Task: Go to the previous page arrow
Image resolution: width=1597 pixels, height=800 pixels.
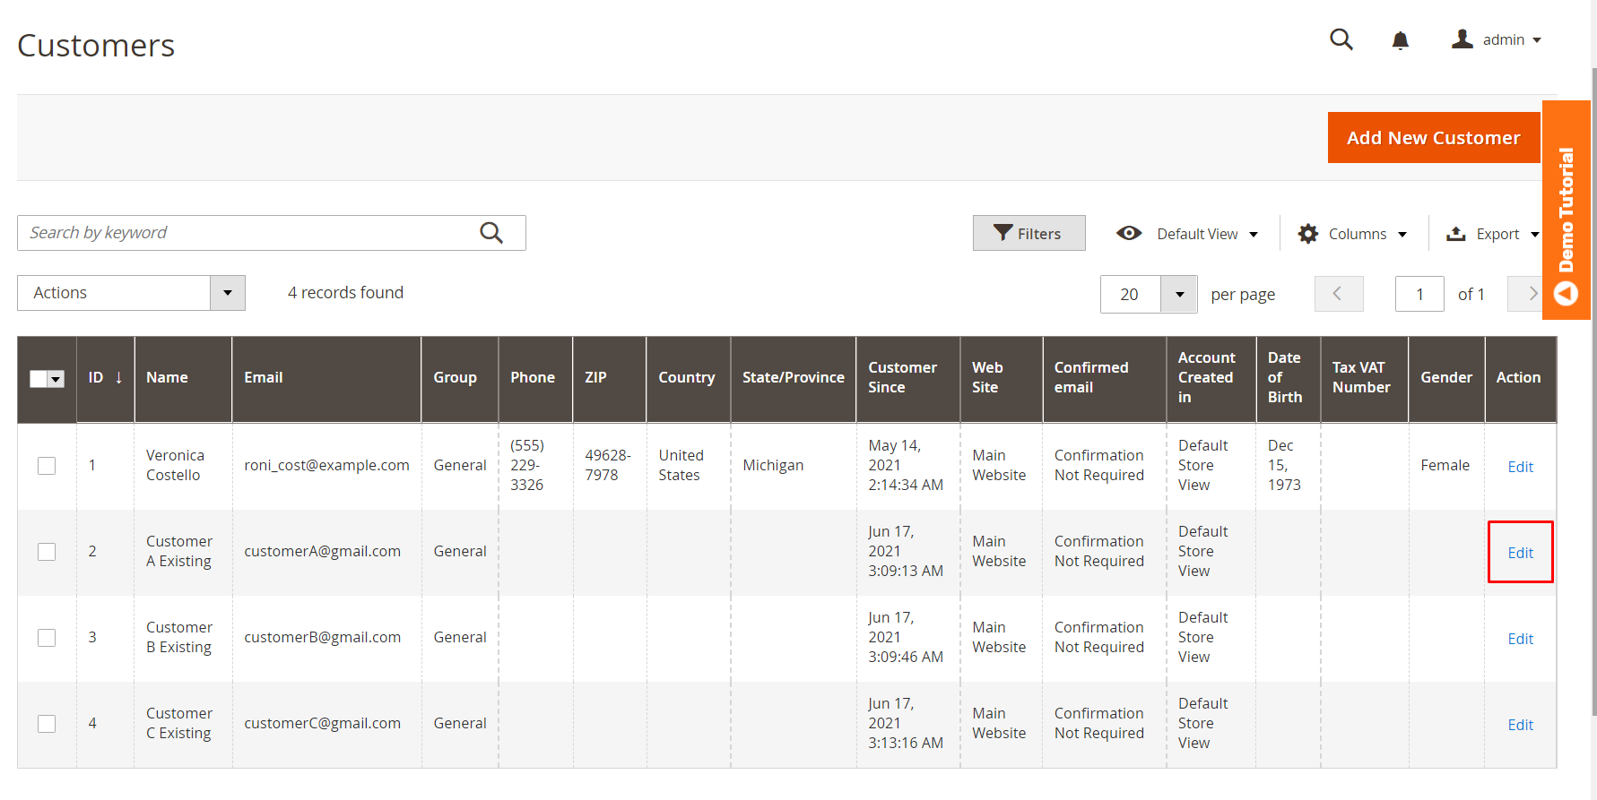Action: (1338, 294)
